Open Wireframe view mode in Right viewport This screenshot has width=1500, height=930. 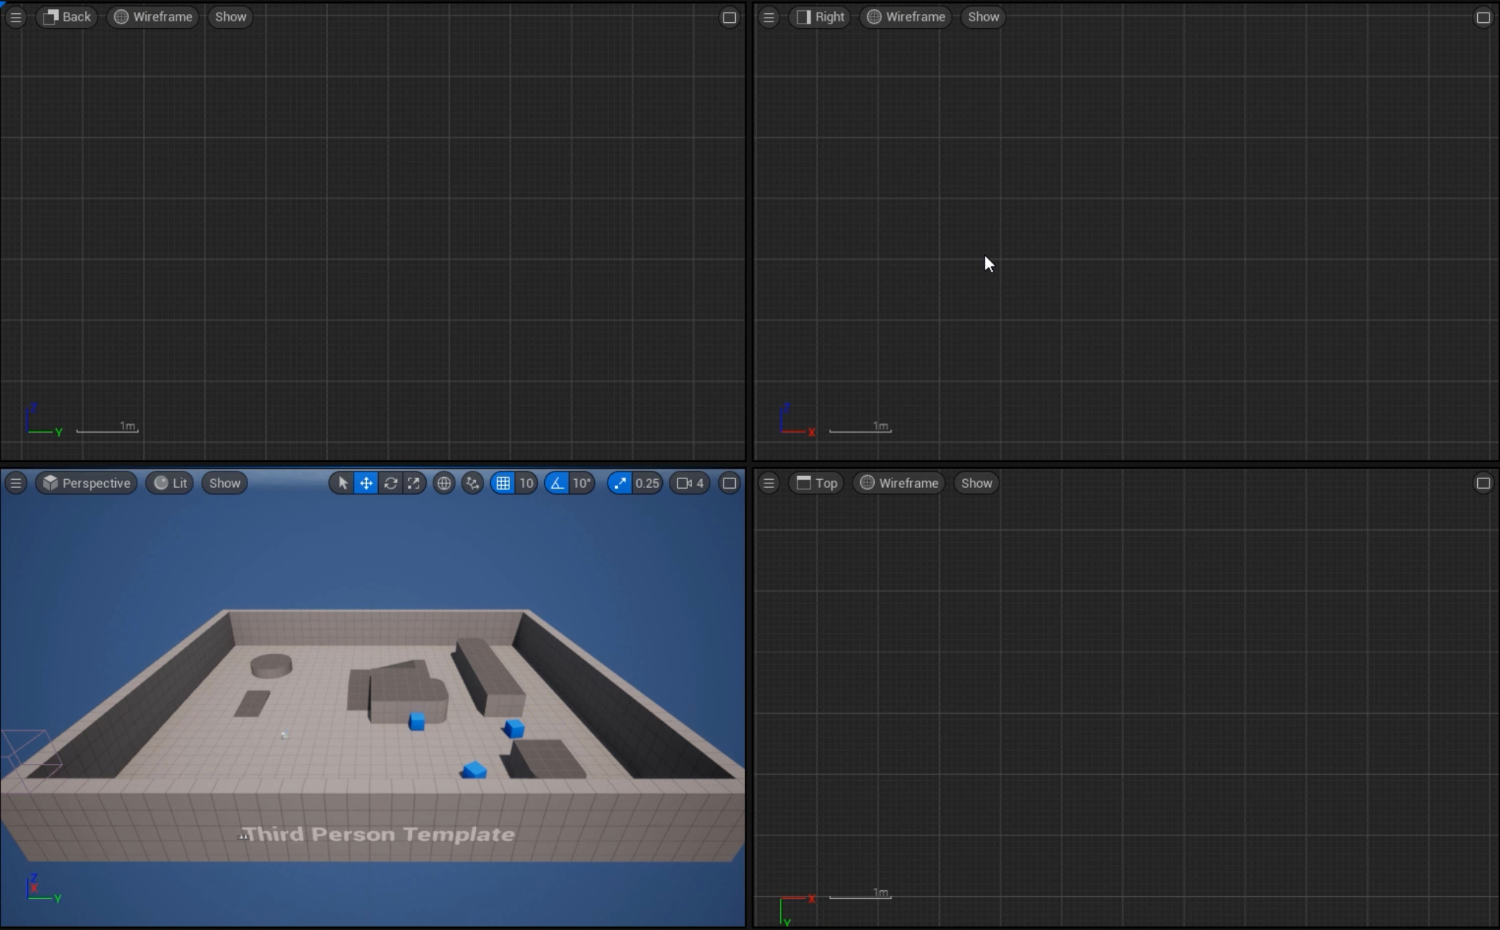[x=906, y=17]
